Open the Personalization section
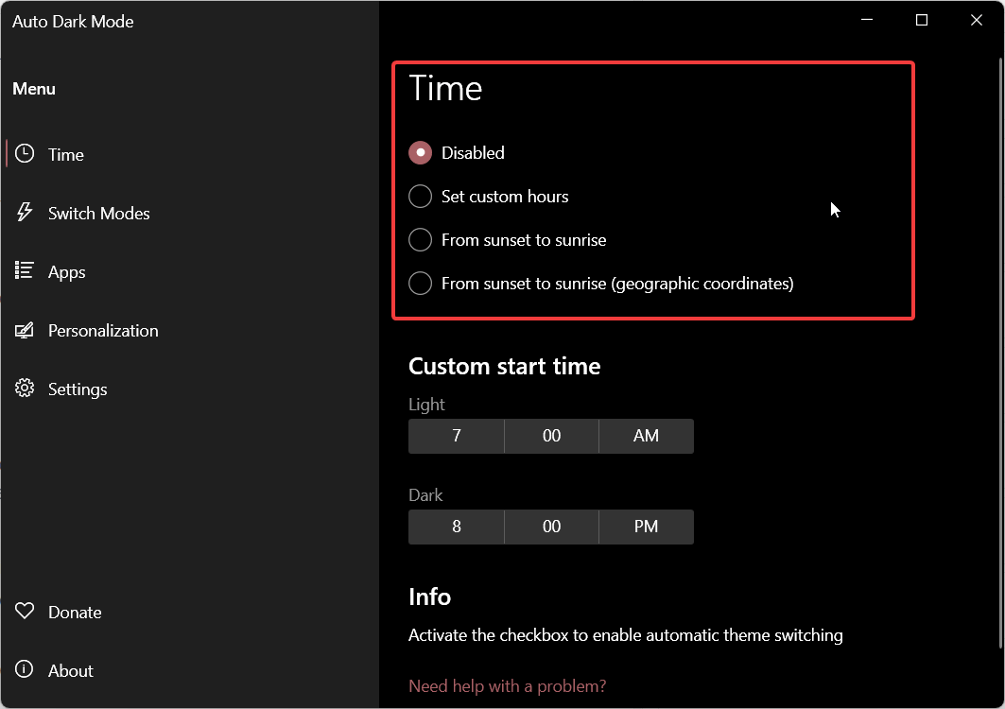 [x=103, y=331]
